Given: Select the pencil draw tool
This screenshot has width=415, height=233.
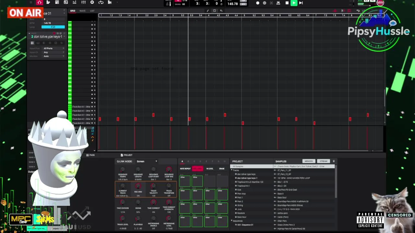Looking at the screenshot, I should pos(207,11).
